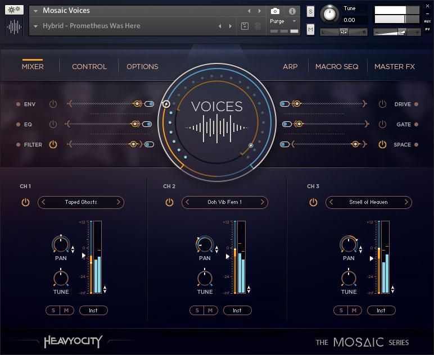The width and height of the screenshot is (434, 355).
Task: Enable GATE power button
Action: click(382, 124)
